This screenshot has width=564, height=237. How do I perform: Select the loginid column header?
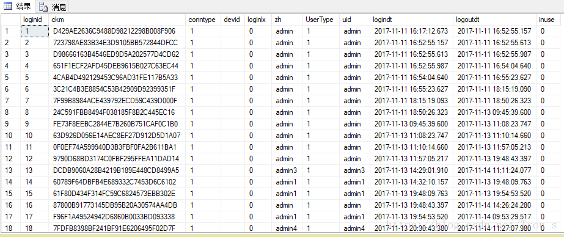35,20
